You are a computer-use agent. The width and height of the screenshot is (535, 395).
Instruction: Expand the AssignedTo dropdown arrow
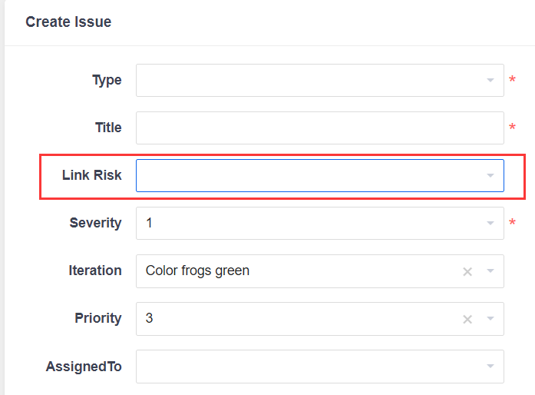[x=490, y=367]
